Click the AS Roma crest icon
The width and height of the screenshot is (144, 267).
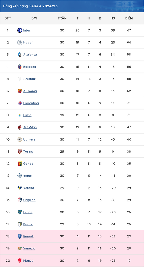click(20, 91)
